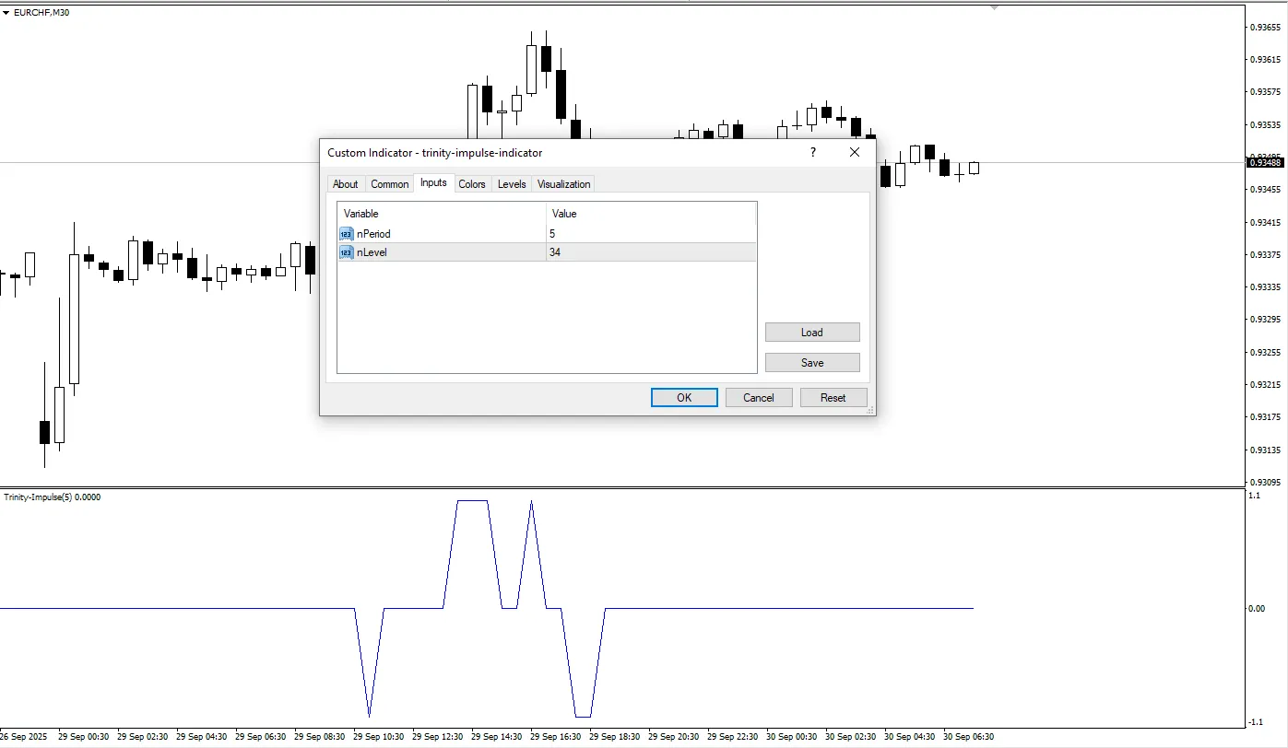This screenshot has width=1288, height=748.
Task: Confirm settings with the OK button
Action: tap(684, 398)
